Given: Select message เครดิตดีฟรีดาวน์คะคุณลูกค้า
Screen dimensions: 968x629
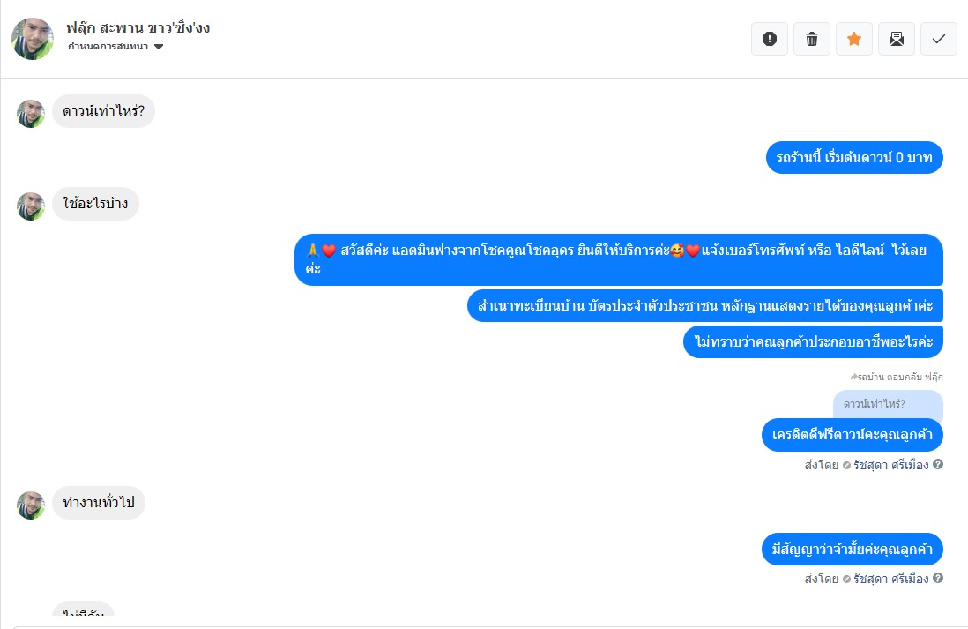Looking at the screenshot, I should pos(852,435).
